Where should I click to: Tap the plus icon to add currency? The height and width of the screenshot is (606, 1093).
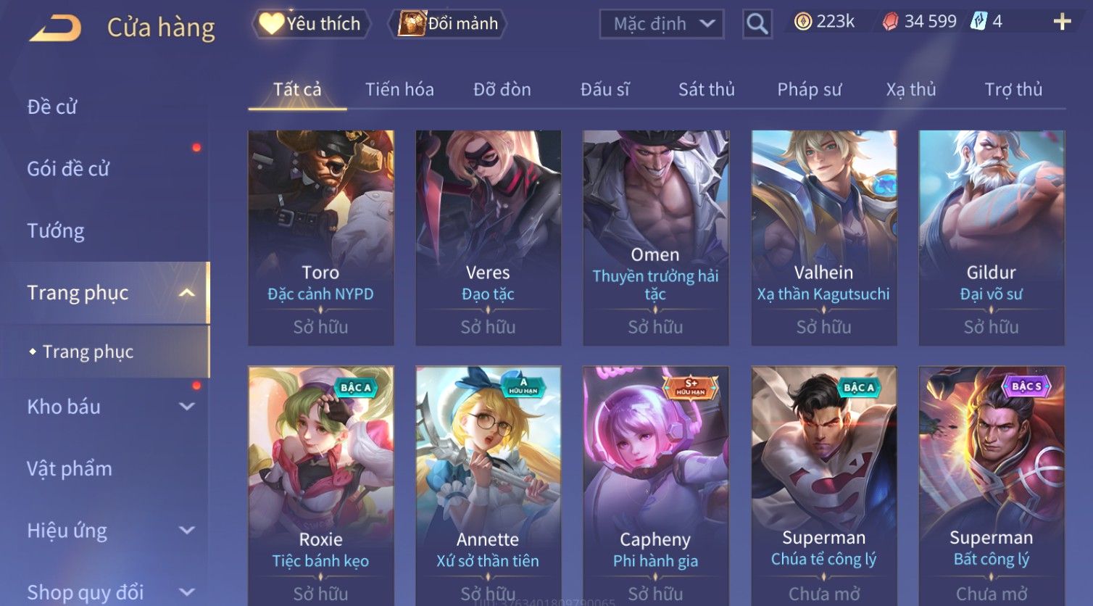click(1062, 22)
